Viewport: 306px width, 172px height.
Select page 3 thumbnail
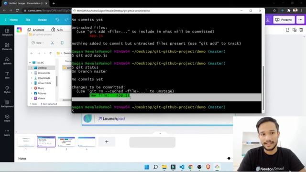(66, 142)
